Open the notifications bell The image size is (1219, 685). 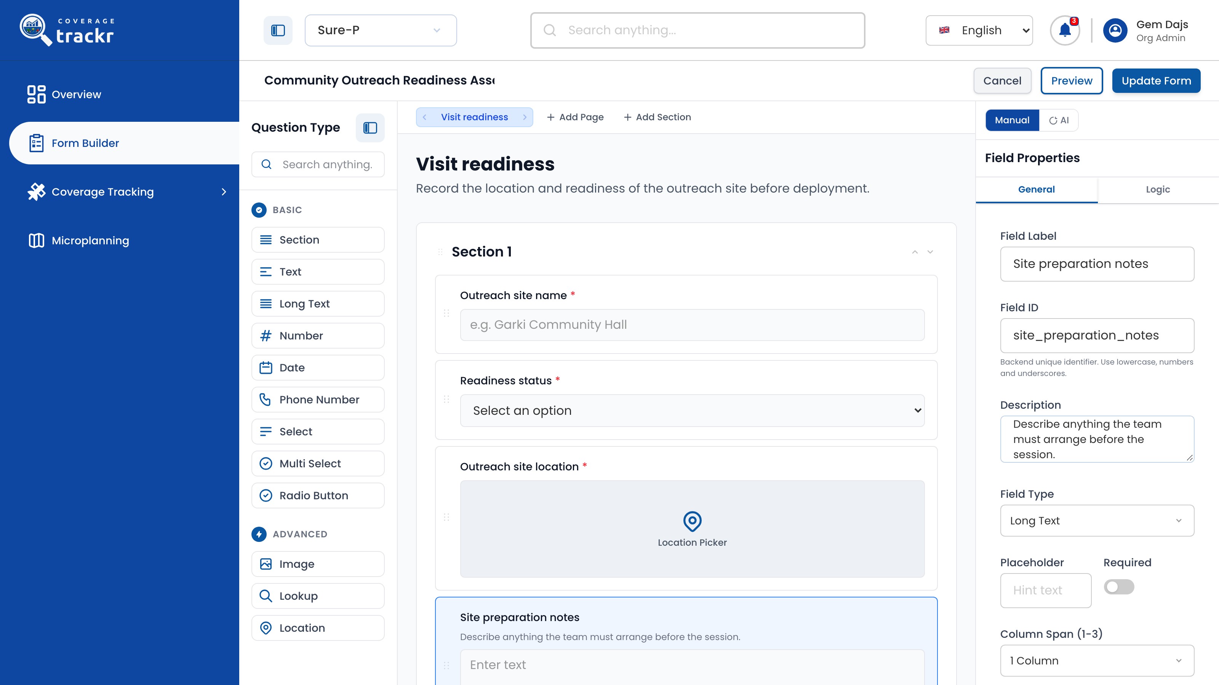(1065, 30)
